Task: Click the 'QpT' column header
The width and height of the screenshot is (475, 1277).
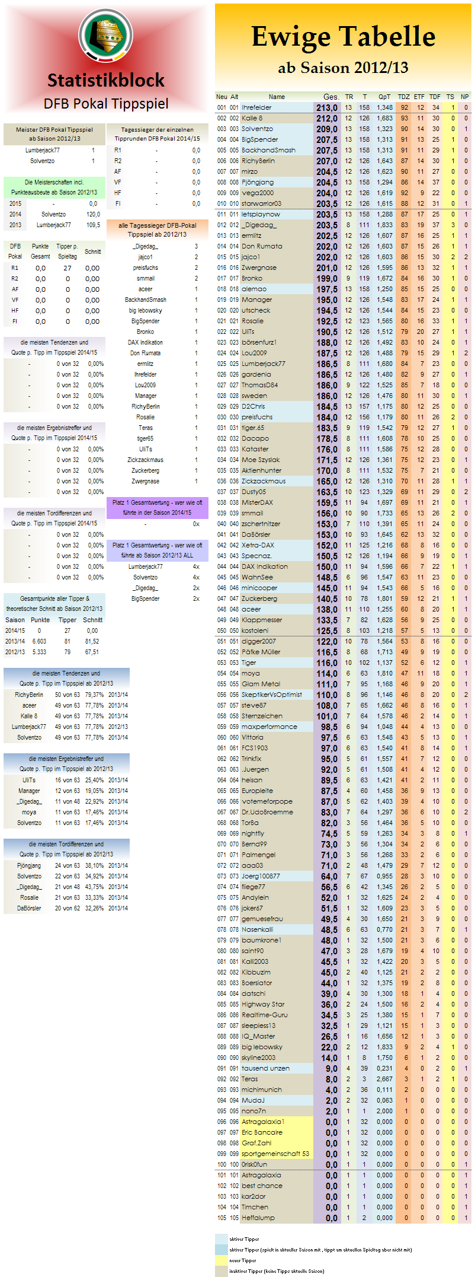Action: point(384,97)
